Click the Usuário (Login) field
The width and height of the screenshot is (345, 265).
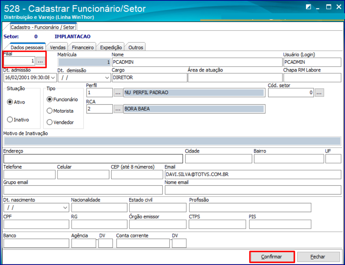pos(312,62)
